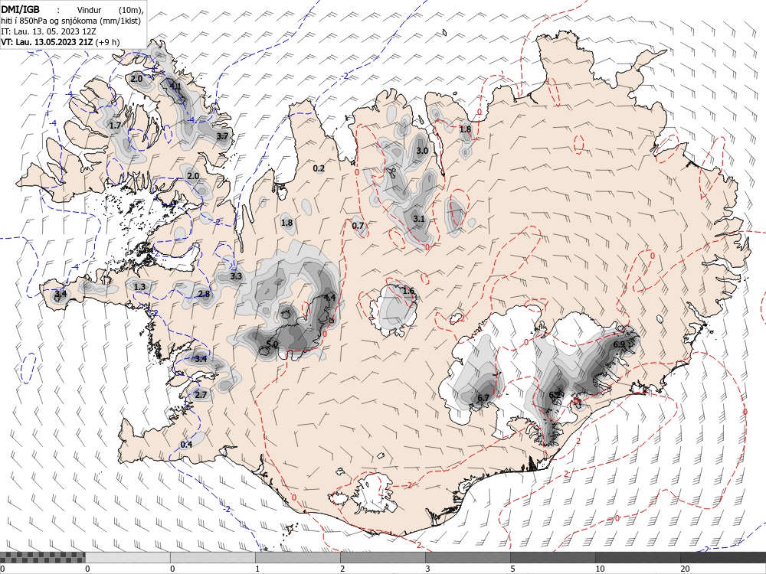This screenshot has width=766, height=574.
Task: Click the legend scale number 10
Action: pyautogui.click(x=600, y=569)
